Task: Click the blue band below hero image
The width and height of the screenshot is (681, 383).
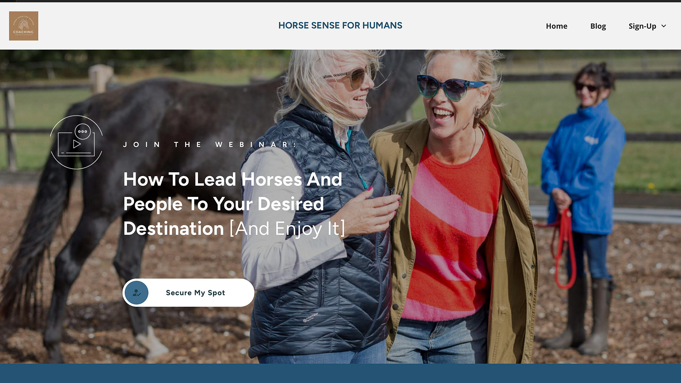Action: 340,373
